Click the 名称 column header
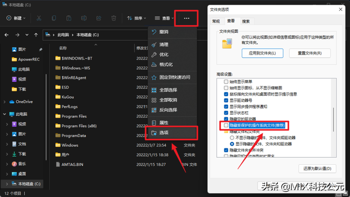 click(63, 48)
